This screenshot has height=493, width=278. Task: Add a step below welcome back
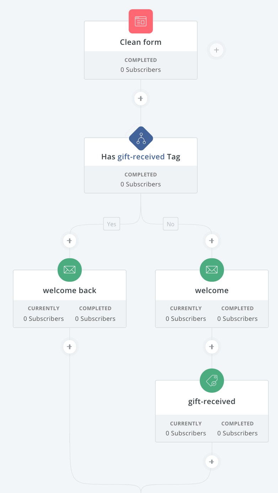[69, 346]
